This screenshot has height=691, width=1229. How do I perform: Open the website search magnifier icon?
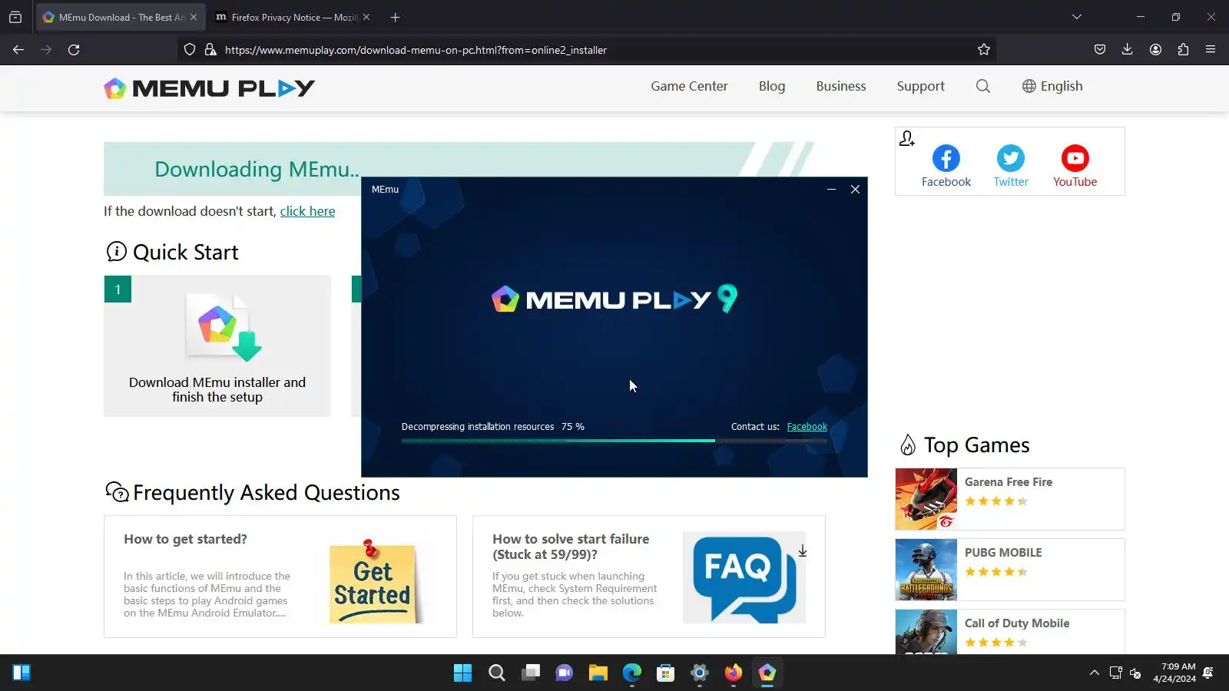pos(983,86)
